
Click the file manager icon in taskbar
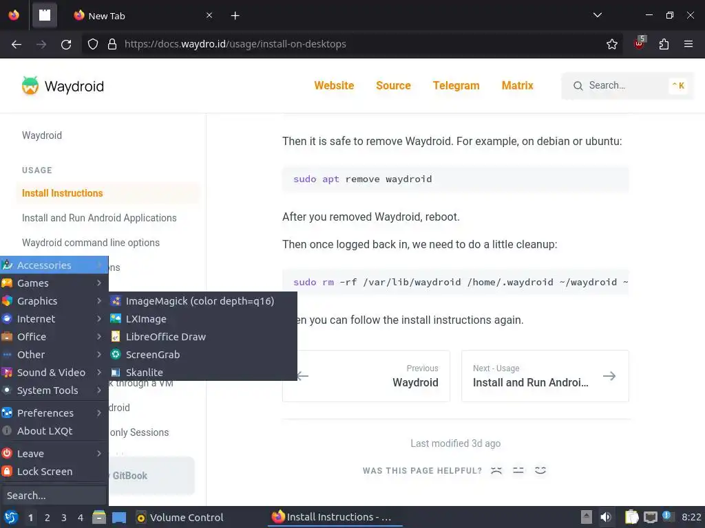99,517
